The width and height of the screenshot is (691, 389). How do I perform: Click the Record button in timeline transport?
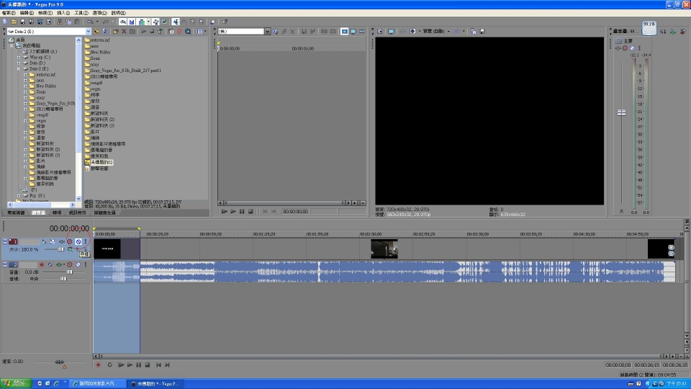(99, 365)
